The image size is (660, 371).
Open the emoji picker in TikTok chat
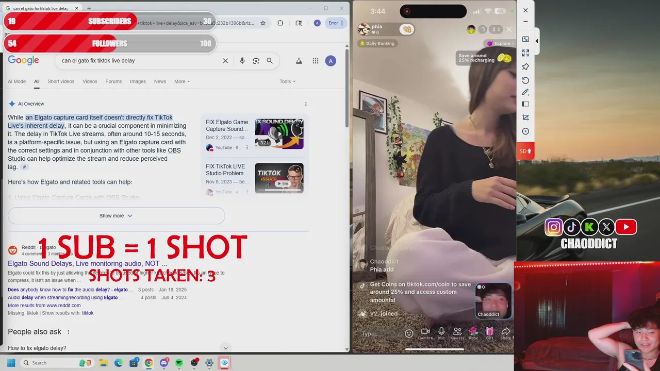tap(409, 333)
